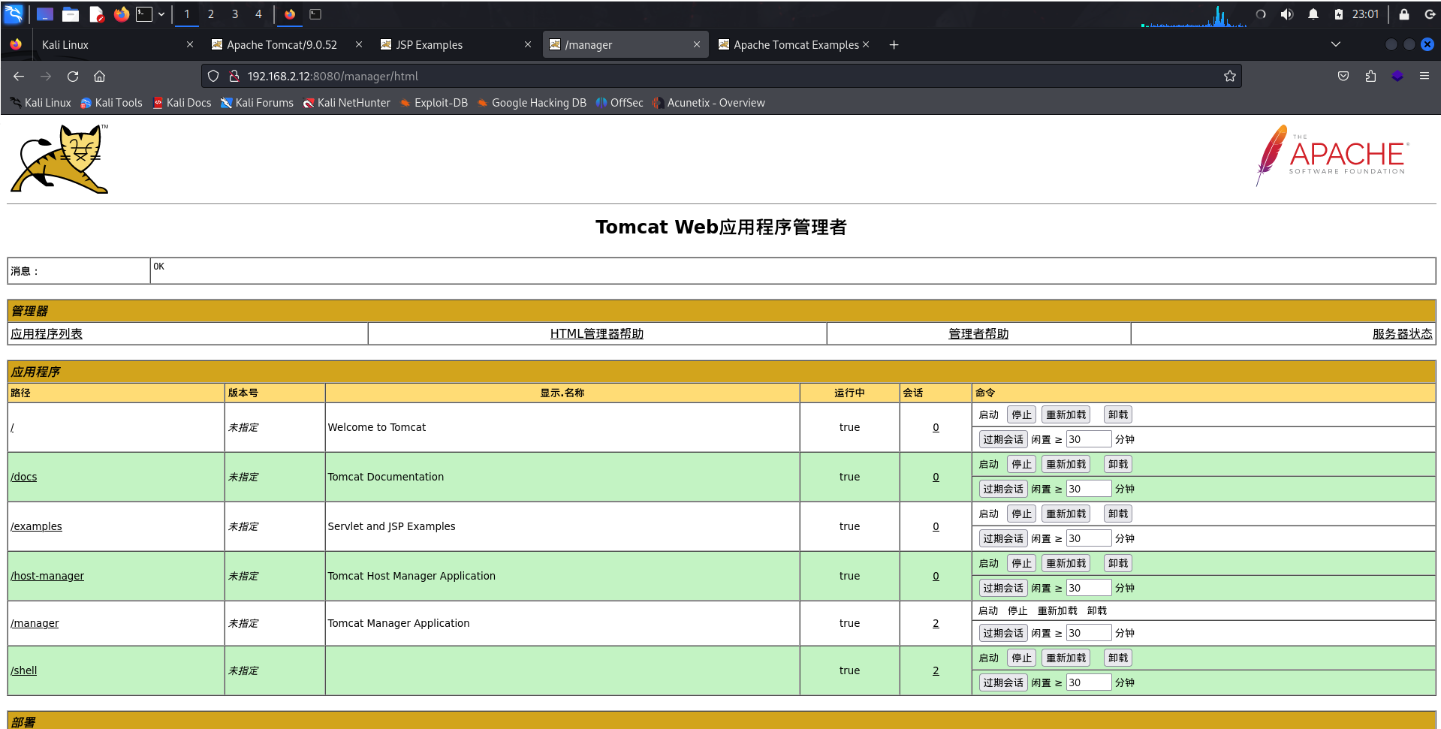1441x729 pixels.
Task: Open the Kali Forums bookmark
Action: click(257, 103)
